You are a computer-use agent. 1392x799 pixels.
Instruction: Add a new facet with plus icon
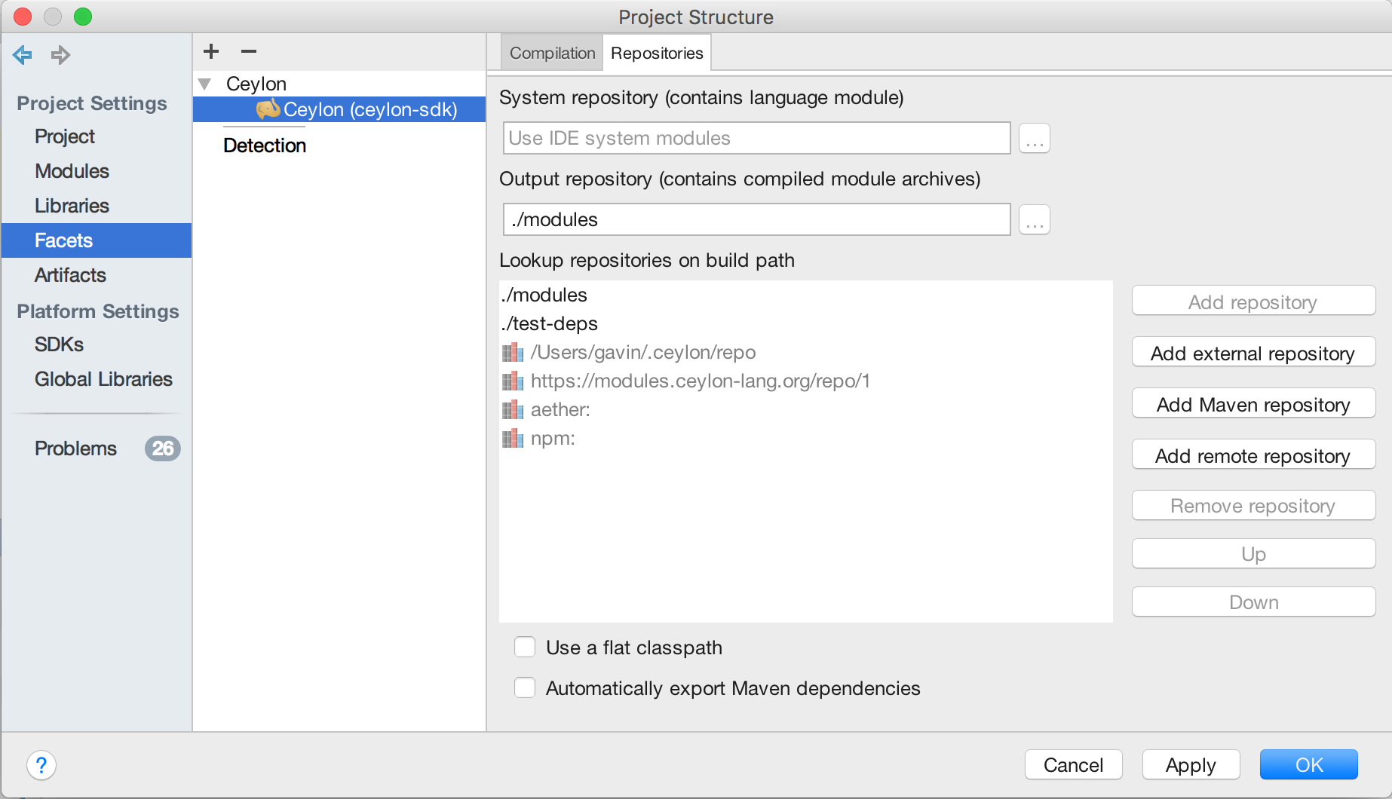pyautogui.click(x=211, y=51)
